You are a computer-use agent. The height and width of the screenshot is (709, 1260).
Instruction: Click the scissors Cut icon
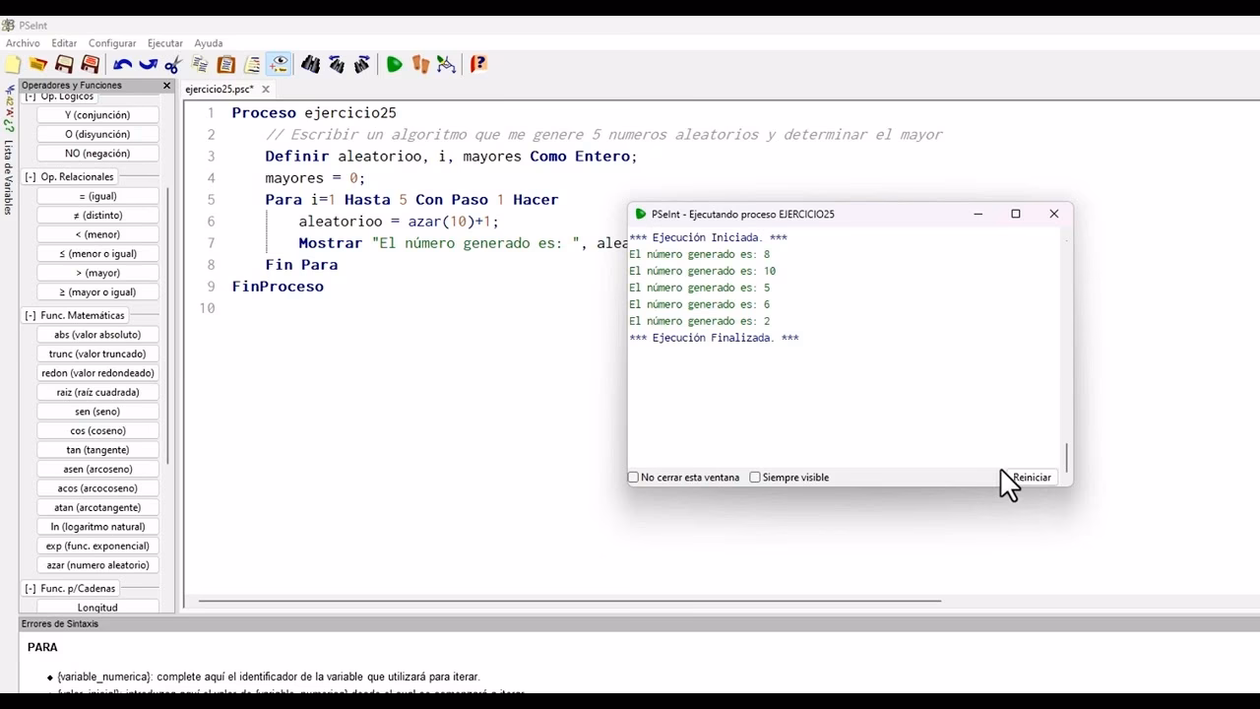[173, 65]
